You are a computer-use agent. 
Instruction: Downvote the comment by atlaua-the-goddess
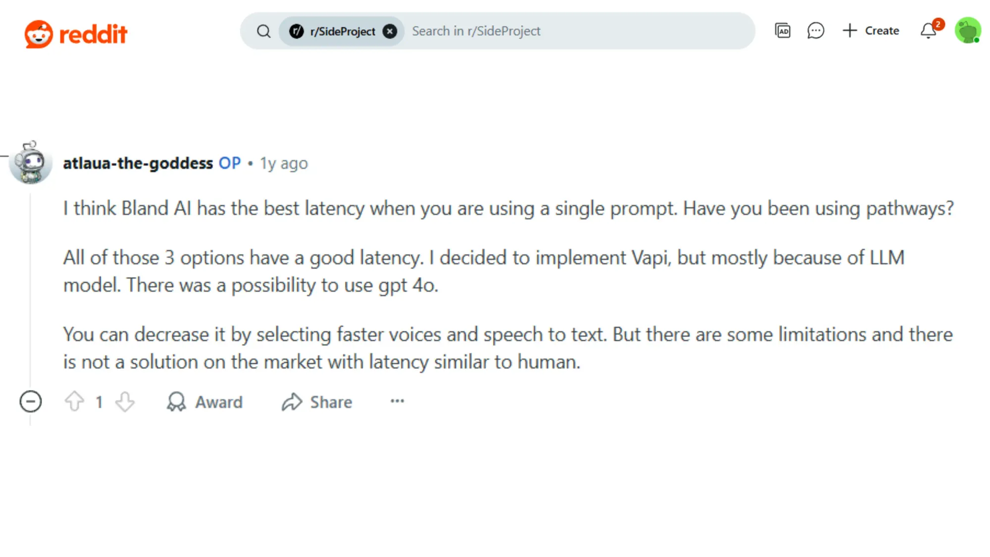[x=124, y=402]
